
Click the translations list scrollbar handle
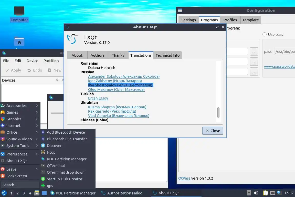(x=218, y=112)
